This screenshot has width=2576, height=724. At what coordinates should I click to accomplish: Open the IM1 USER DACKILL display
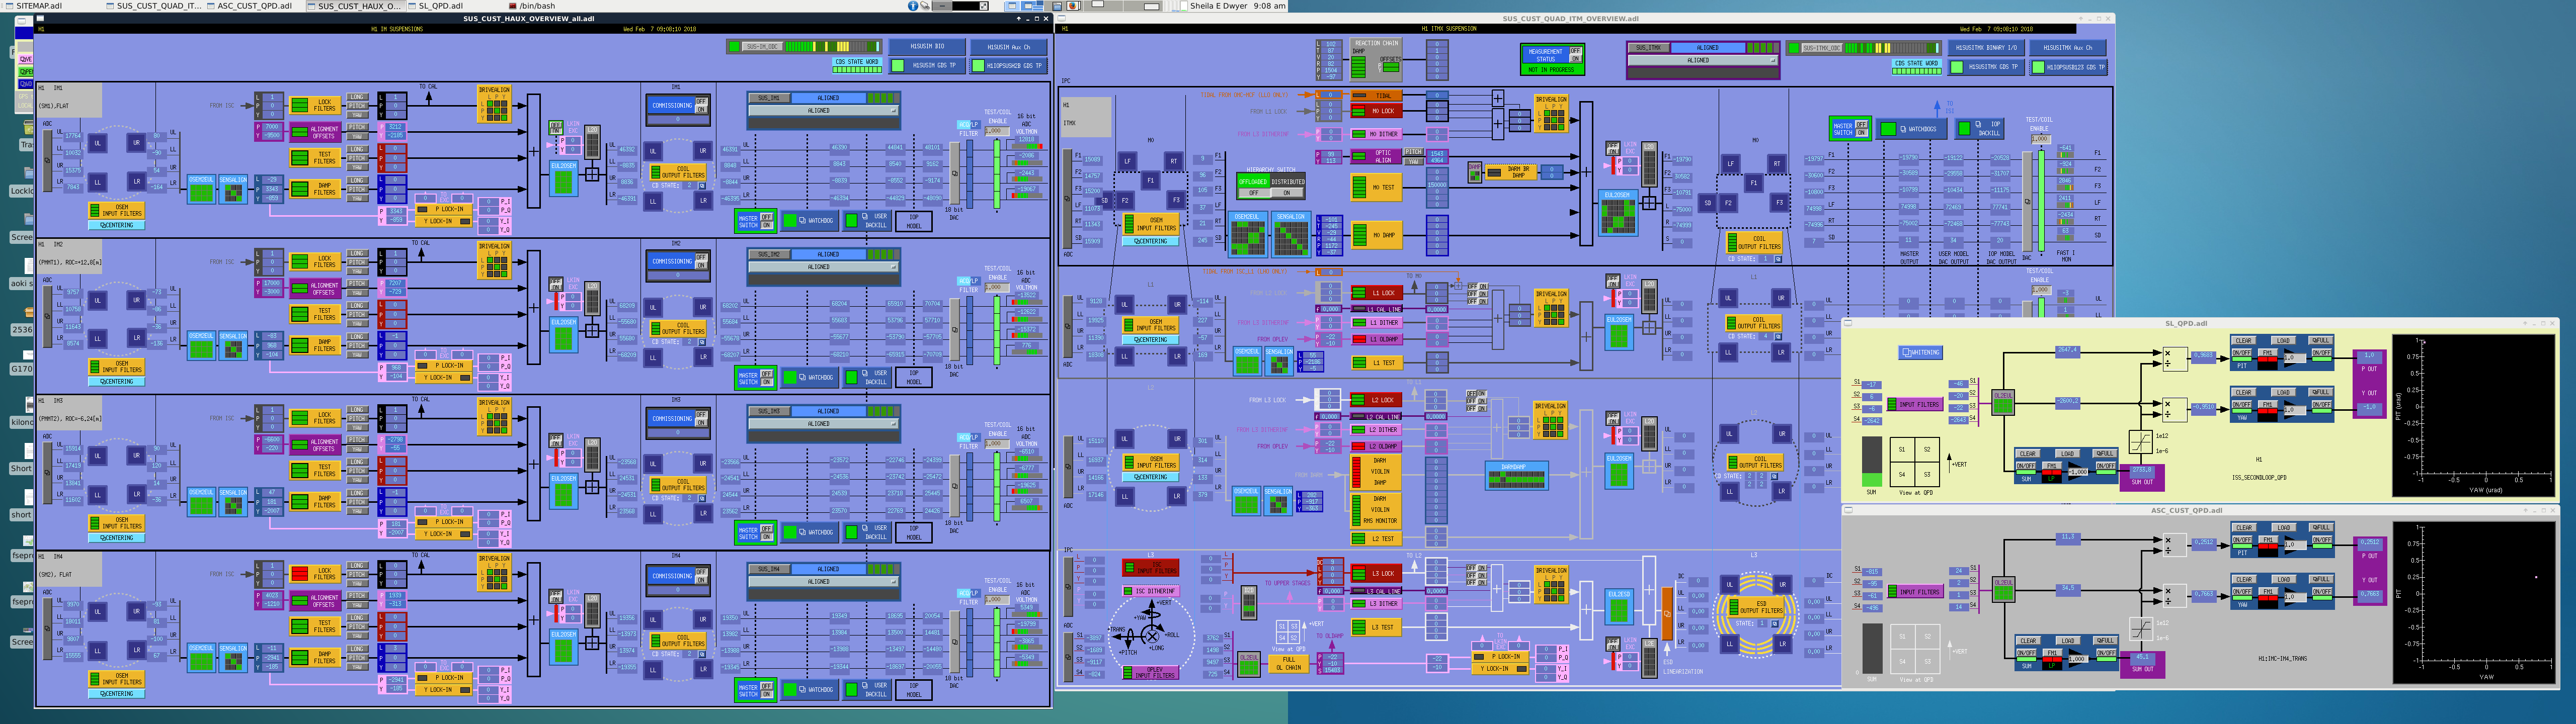tap(867, 221)
